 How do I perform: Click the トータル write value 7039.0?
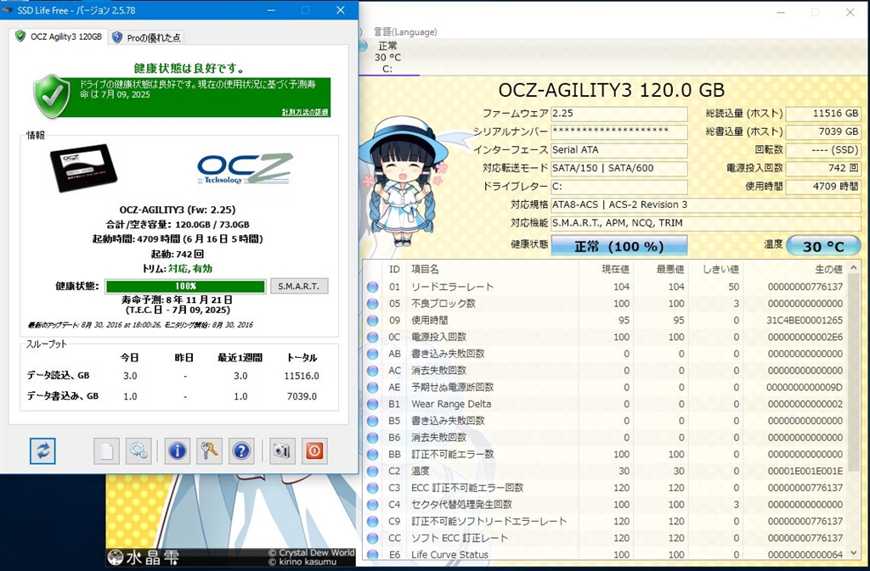[x=302, y=396]
